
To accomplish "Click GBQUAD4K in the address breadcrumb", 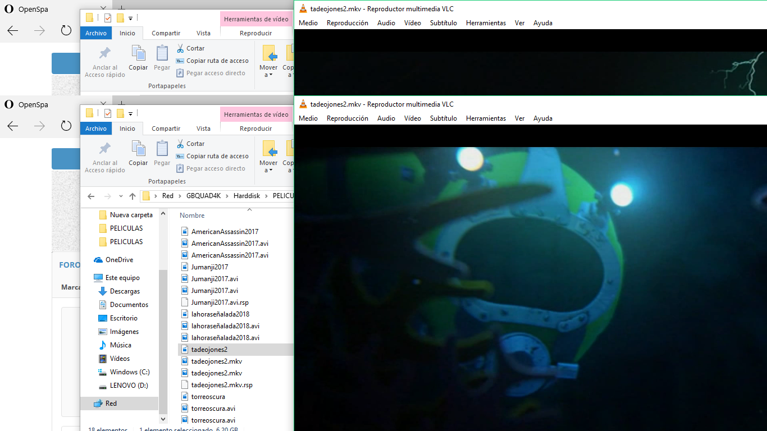I will pyautogui.click(x=202, y=196).
